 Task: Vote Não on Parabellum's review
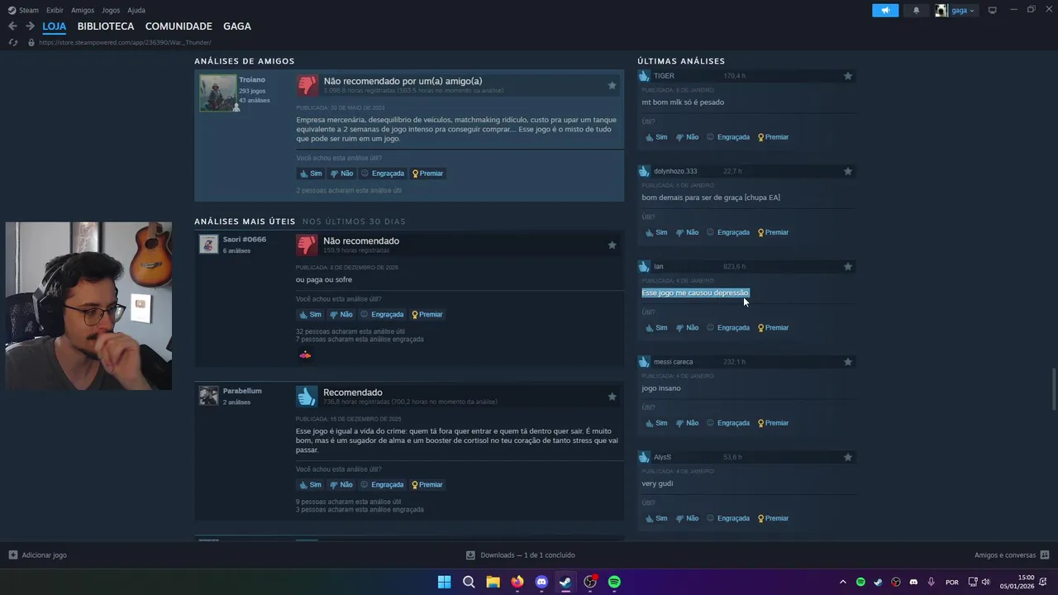341,485
